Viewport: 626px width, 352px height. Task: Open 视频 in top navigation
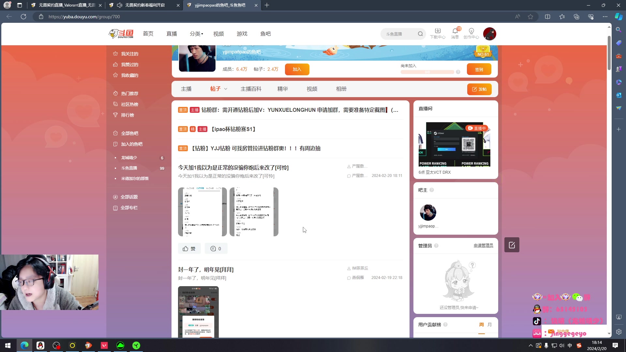(x=218, y=34)
